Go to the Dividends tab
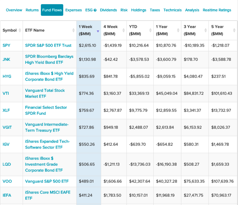Viewport: 238px width, 205px height. [108, 10]
